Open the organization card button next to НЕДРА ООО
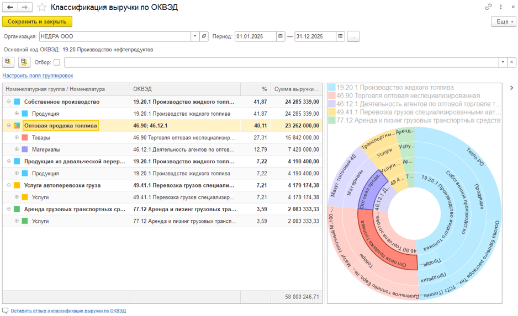Image resolution: width=518 pixels, height=316 pixels. [x=204, y=36]
